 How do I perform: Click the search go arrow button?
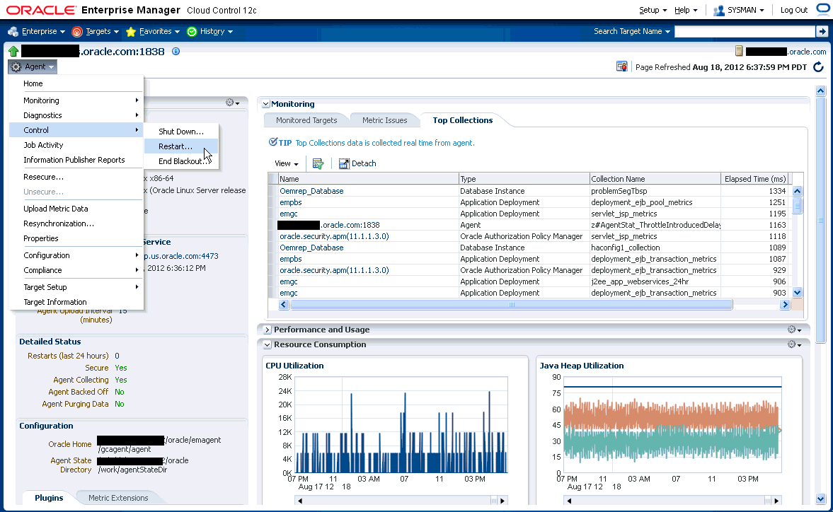click(822, 31)
